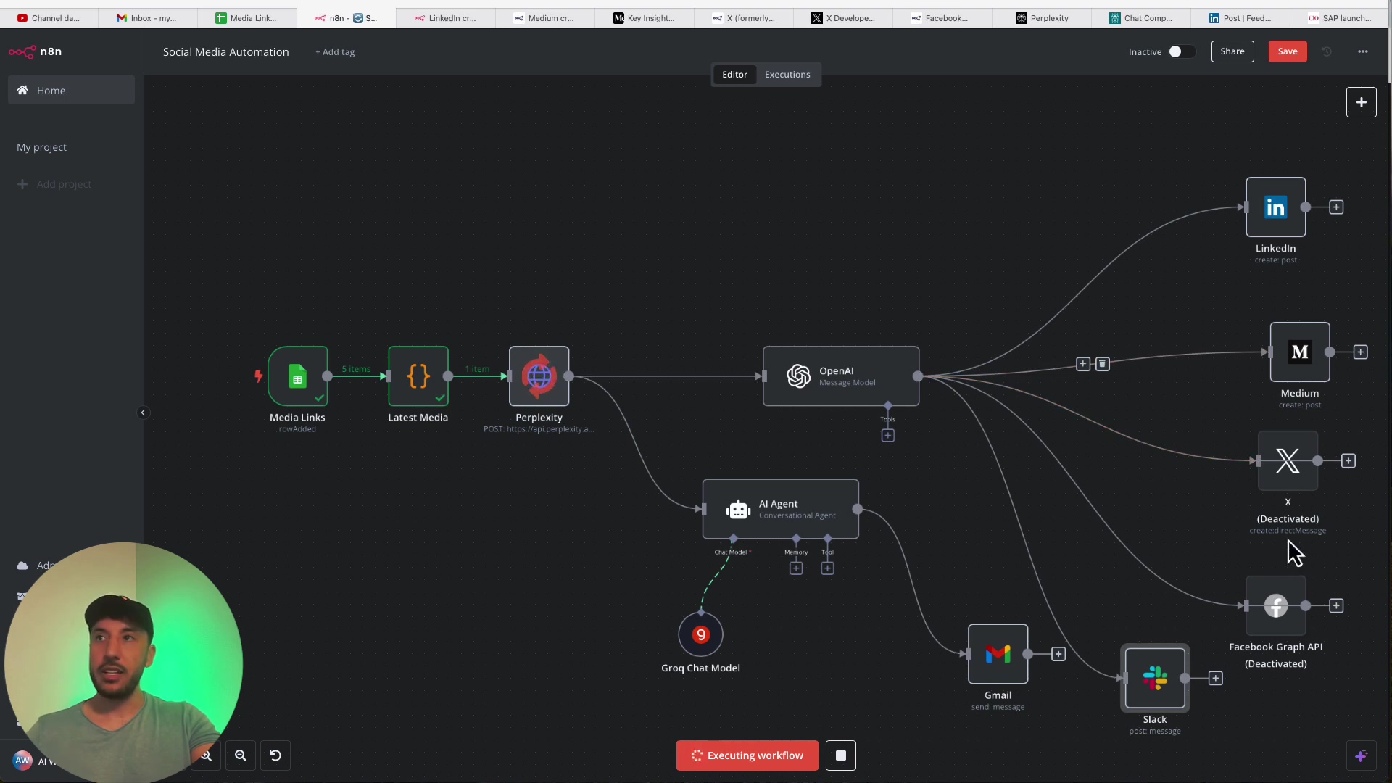The width and height of the screenshot is (1392, 783).
Task: Switch to the Executions tab
Action: 787,75
